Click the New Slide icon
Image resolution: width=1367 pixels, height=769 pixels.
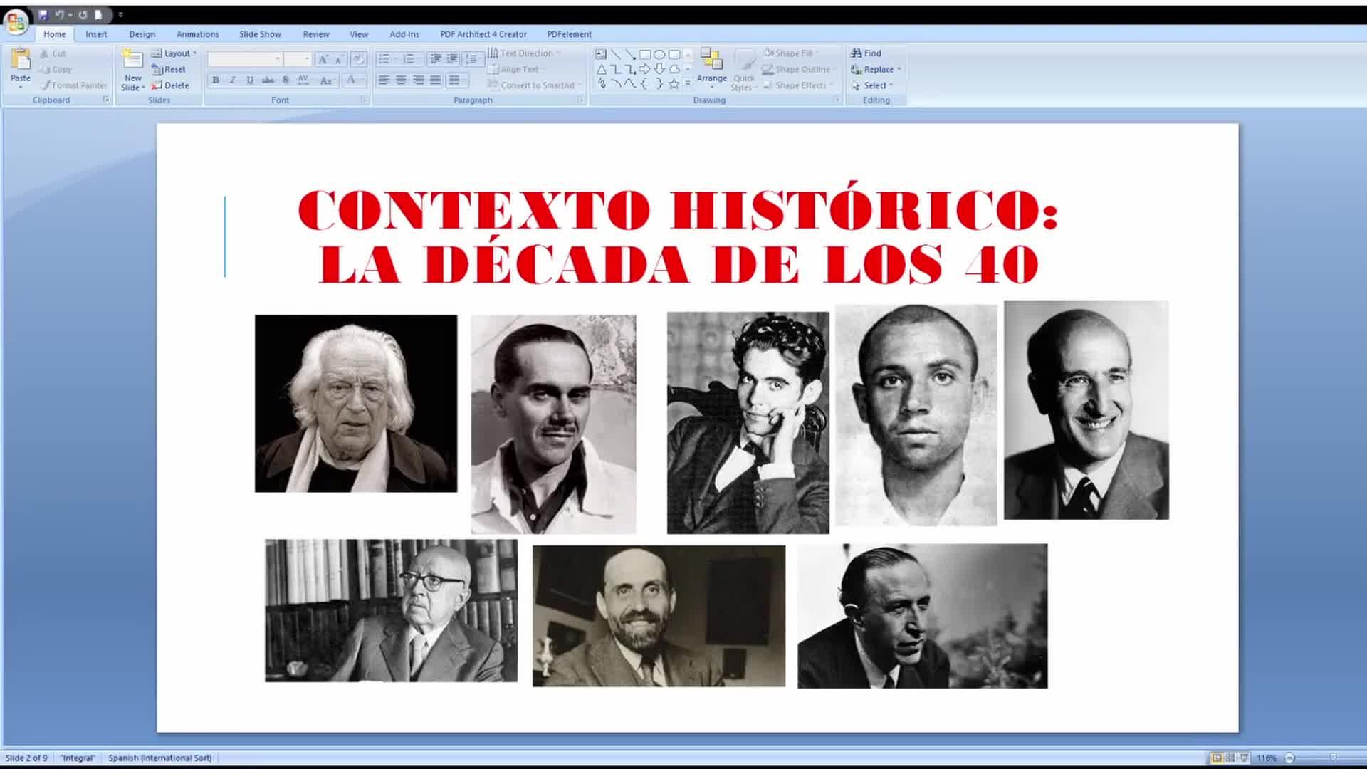coord(132,61)
